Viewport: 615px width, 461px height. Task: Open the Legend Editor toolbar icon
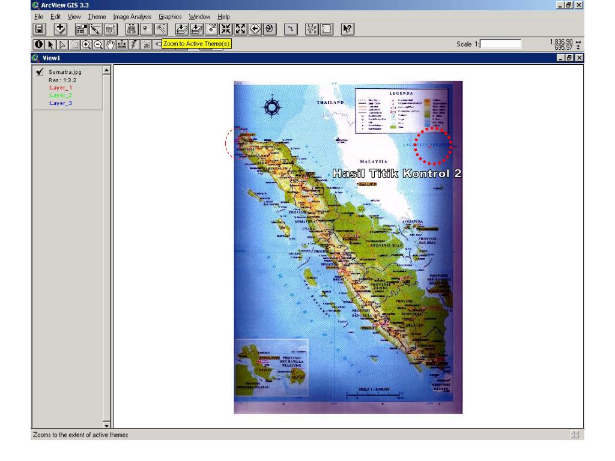pos(96,29)
